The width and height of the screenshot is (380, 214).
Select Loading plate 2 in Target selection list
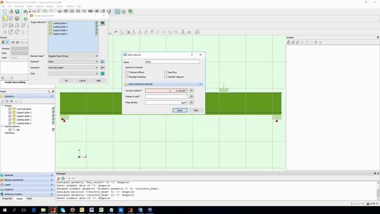coord(61,27)
